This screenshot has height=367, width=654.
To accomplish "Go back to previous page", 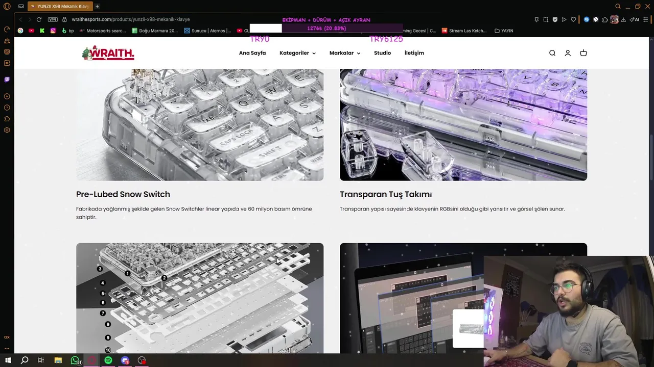I will coord(20,19).
